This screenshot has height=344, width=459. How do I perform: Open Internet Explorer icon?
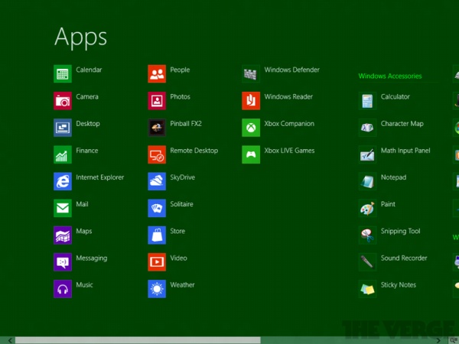click(63, 181)
